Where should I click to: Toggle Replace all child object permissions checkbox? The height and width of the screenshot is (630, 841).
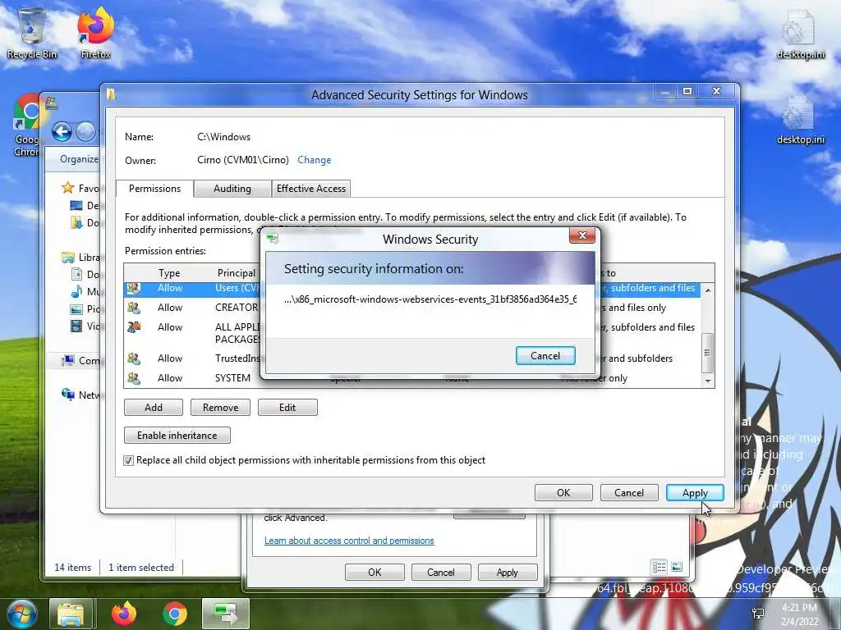coord(129,460)
